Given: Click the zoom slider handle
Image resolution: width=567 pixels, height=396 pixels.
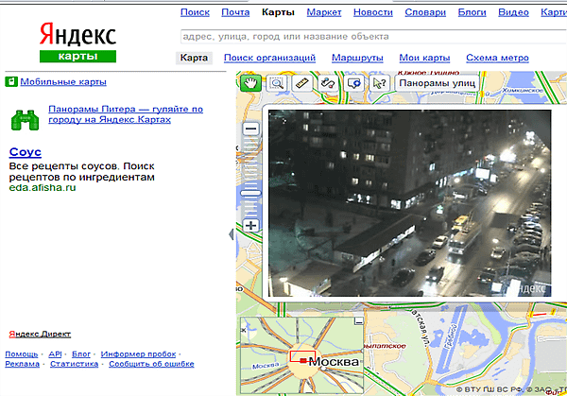Looking at the screenshot, I should tap(250, 193).
